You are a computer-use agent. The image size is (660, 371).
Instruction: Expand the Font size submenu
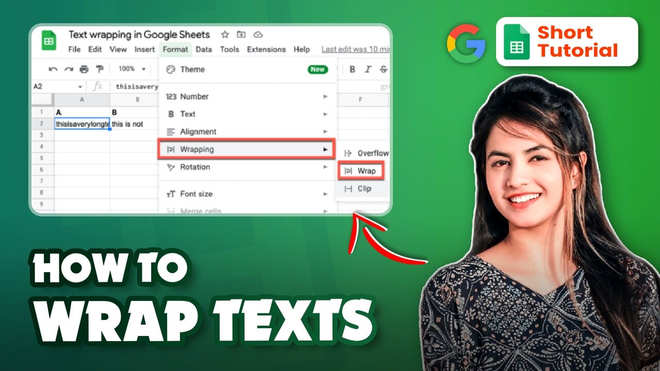coord(247,194)
